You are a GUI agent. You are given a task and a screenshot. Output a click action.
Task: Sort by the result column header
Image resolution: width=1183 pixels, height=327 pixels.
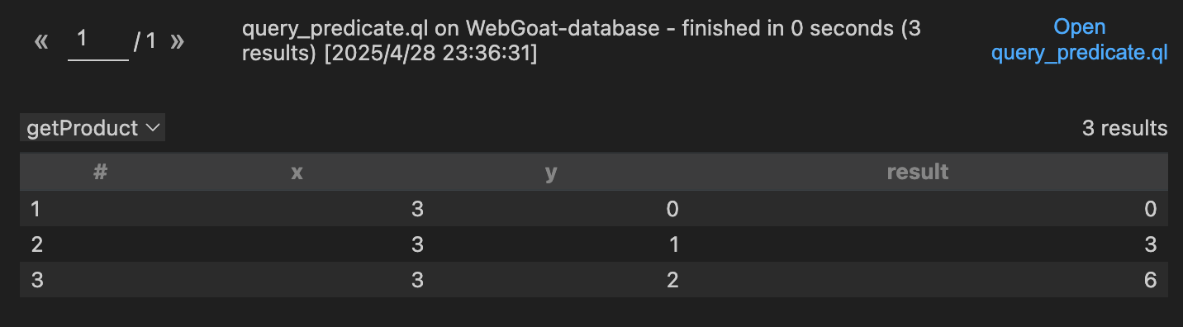click(x=917, y=172)
